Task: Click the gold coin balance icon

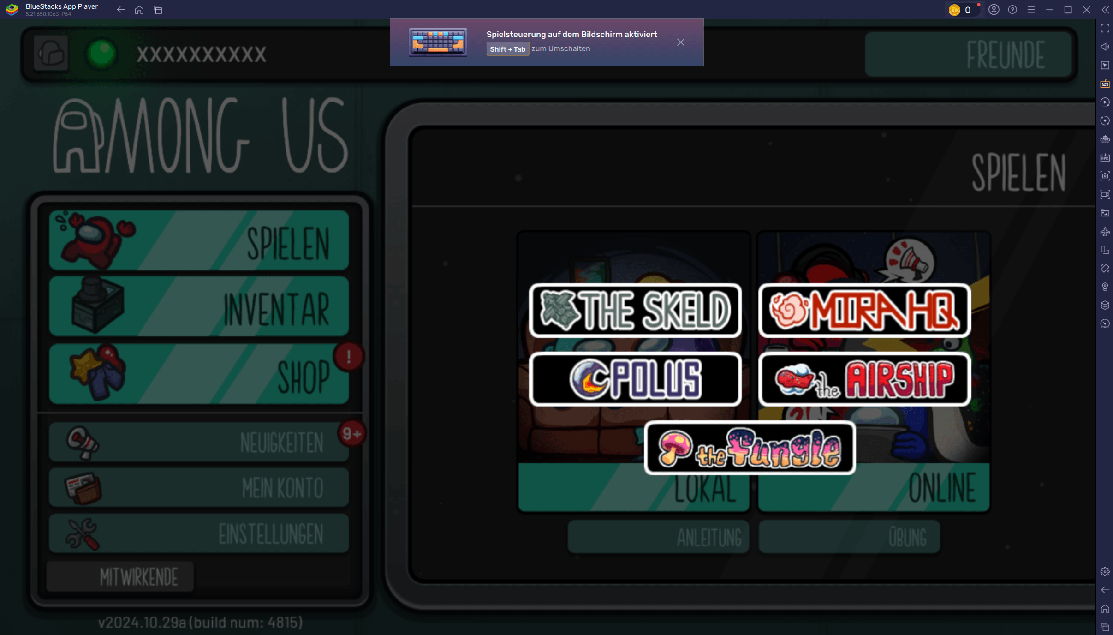Action: [954, 10]
